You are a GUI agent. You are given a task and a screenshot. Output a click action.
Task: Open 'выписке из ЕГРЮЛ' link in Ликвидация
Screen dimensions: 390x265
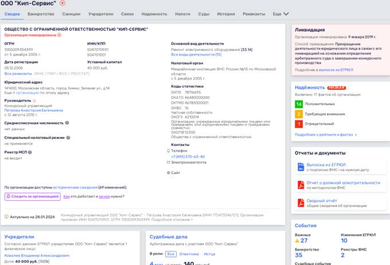[336, 70]
